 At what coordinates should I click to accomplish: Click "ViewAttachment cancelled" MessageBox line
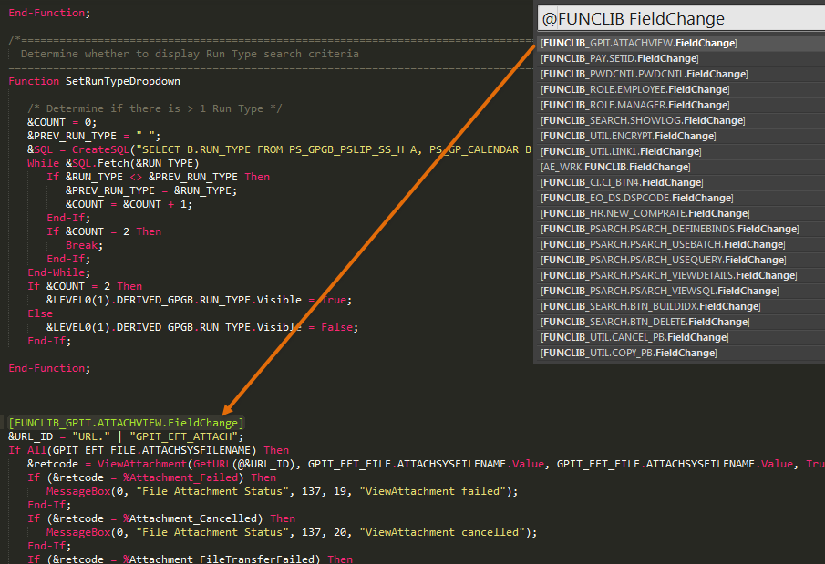[x=292, y=532]
